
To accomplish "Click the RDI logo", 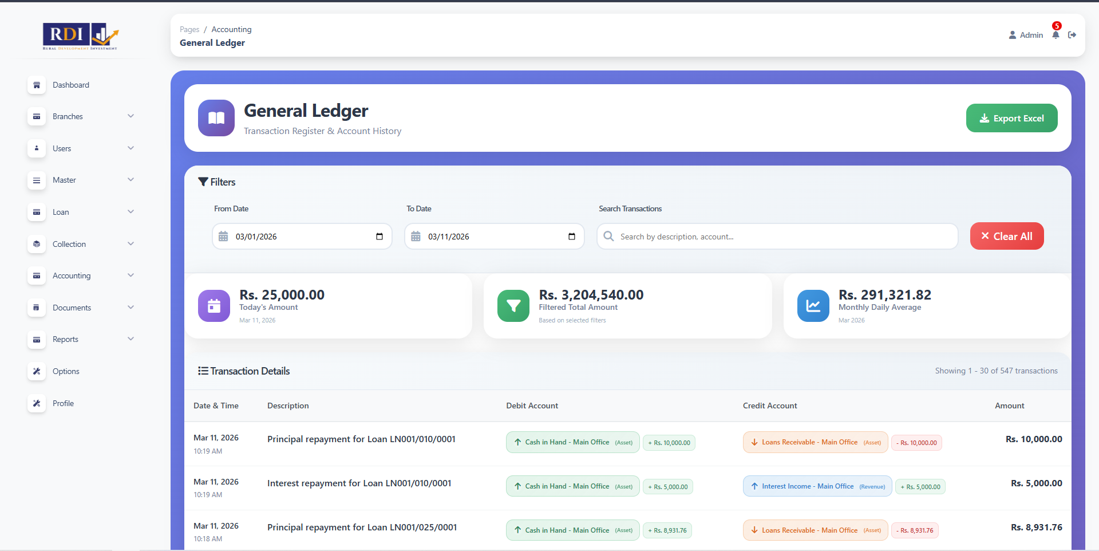I will [80, 36].
